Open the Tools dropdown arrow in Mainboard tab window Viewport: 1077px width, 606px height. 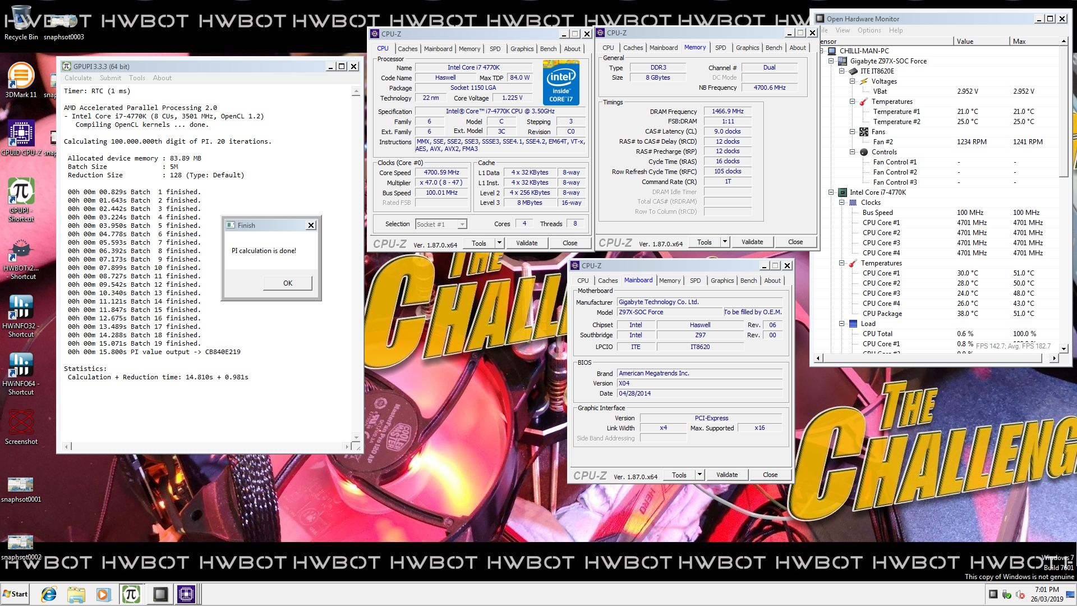coord(699,475)
